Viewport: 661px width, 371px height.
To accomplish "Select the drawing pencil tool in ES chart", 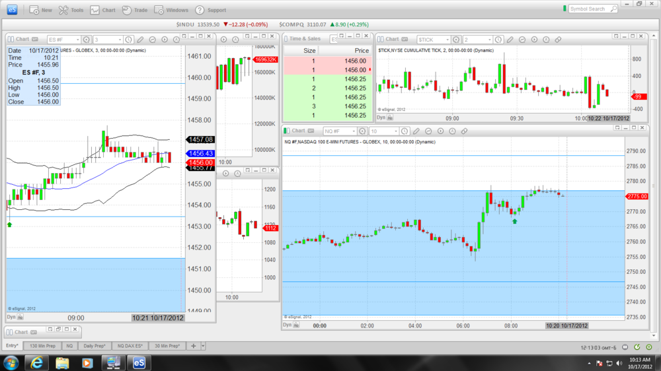I will (140, 40).
